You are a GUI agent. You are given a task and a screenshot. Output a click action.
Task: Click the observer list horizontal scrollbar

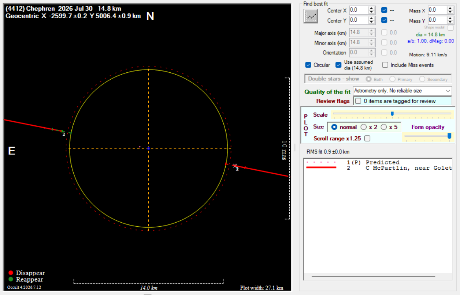coord(373,277)
